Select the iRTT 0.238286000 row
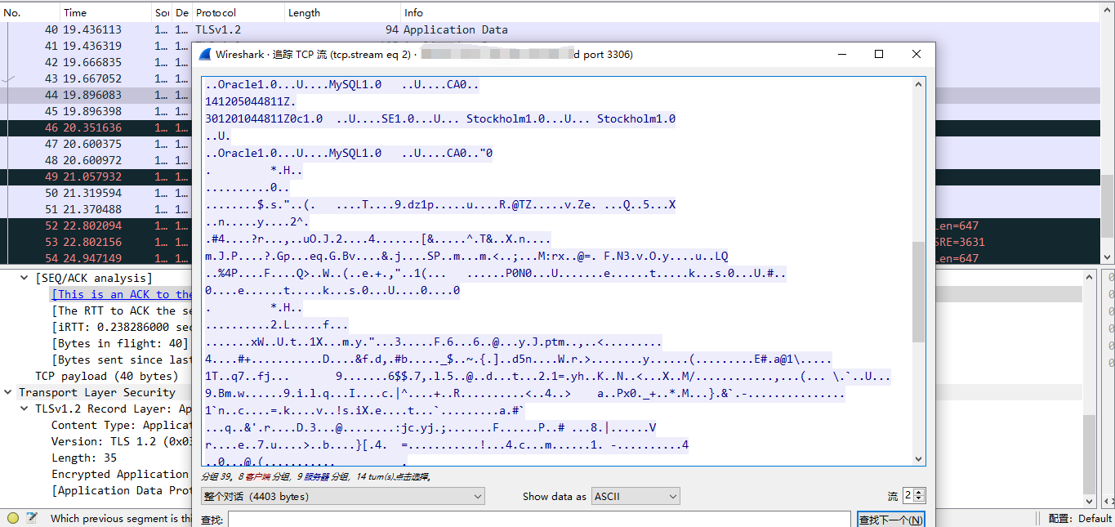This screenshot has width=1115, height=527. click(122, 328)
